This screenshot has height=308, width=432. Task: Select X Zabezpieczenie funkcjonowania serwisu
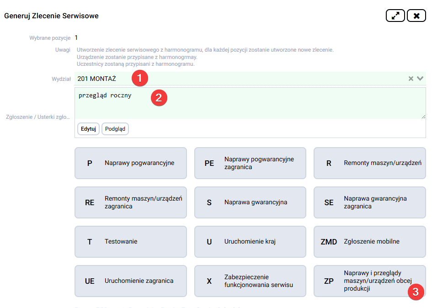(250, 281)
